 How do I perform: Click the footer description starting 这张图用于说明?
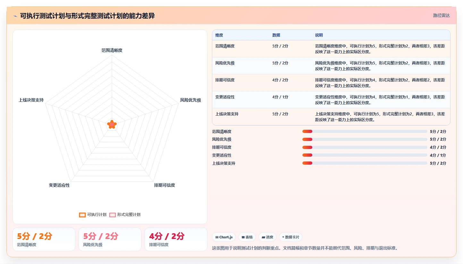(305, 248)
